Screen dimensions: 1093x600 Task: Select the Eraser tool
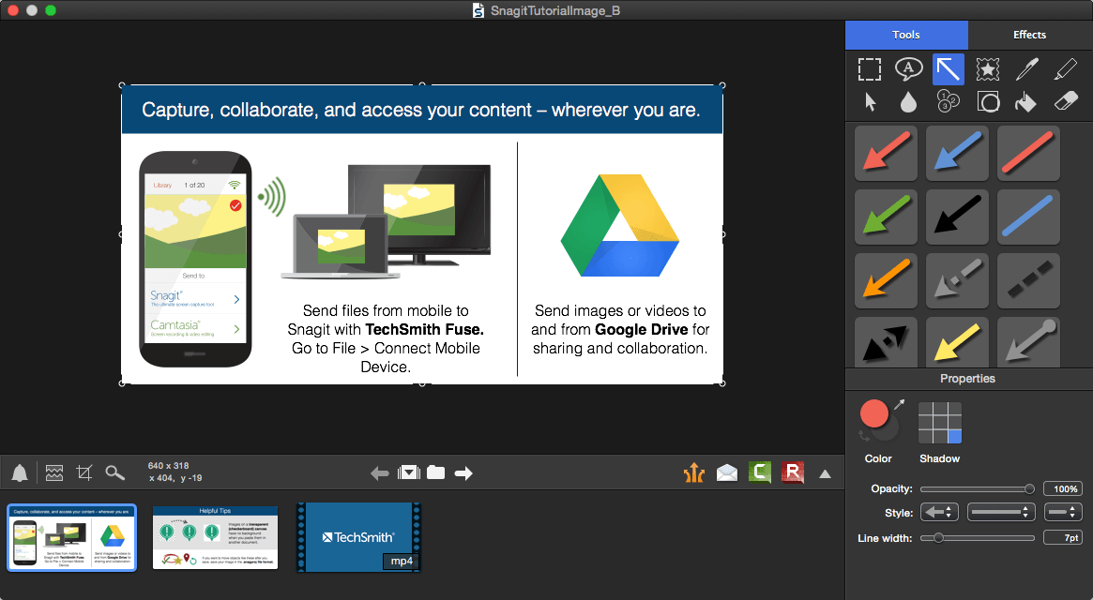[1066, 102]
